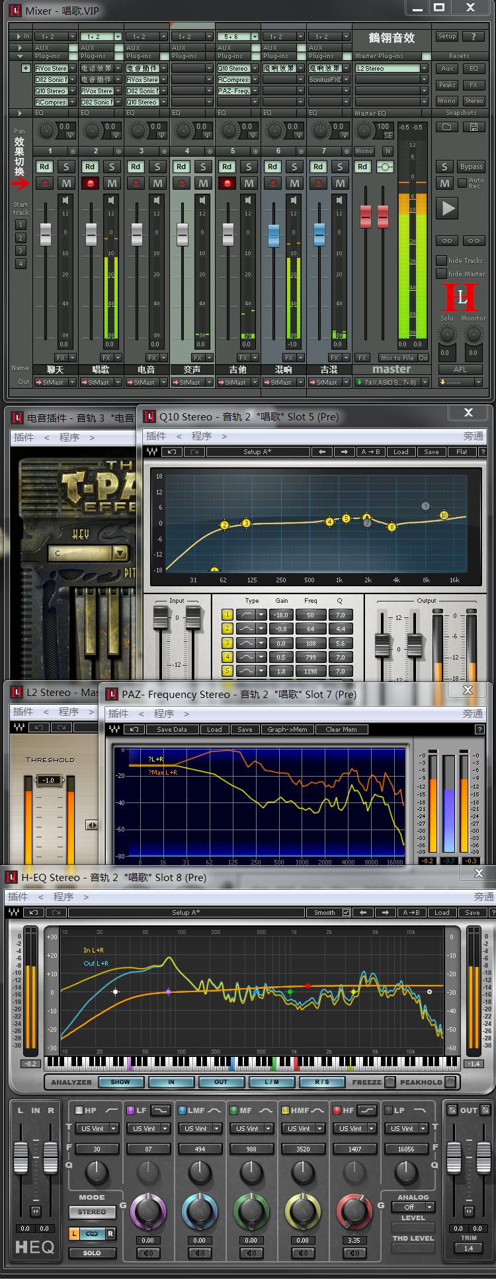
Task: Click 旁通 in the Q10 window
Action: point(474,436)
